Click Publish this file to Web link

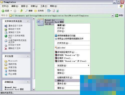click(16, 37)
